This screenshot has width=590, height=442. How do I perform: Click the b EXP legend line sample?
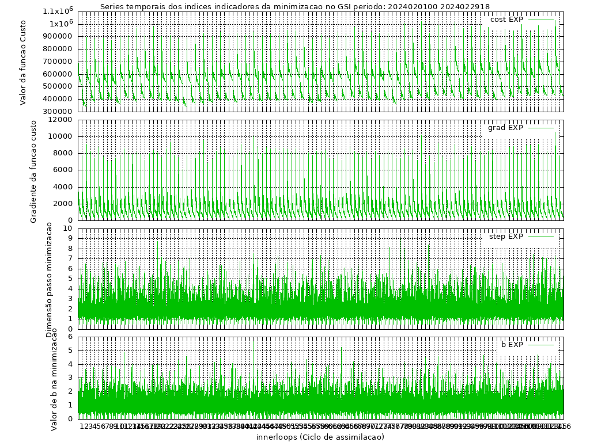[x=540, y=345]
